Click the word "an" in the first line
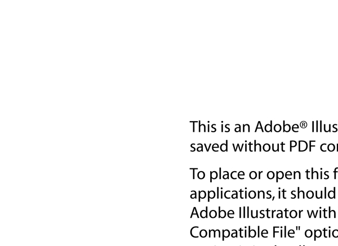338x246 pixels. click(242, 128)
